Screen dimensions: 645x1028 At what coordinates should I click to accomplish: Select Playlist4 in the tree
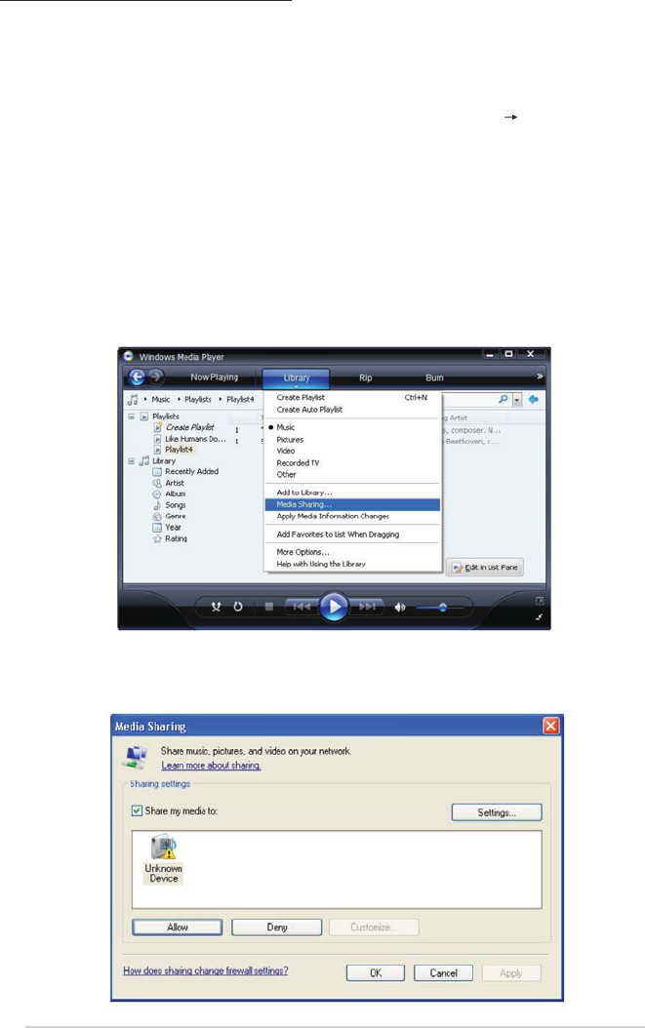coord(179,450)
